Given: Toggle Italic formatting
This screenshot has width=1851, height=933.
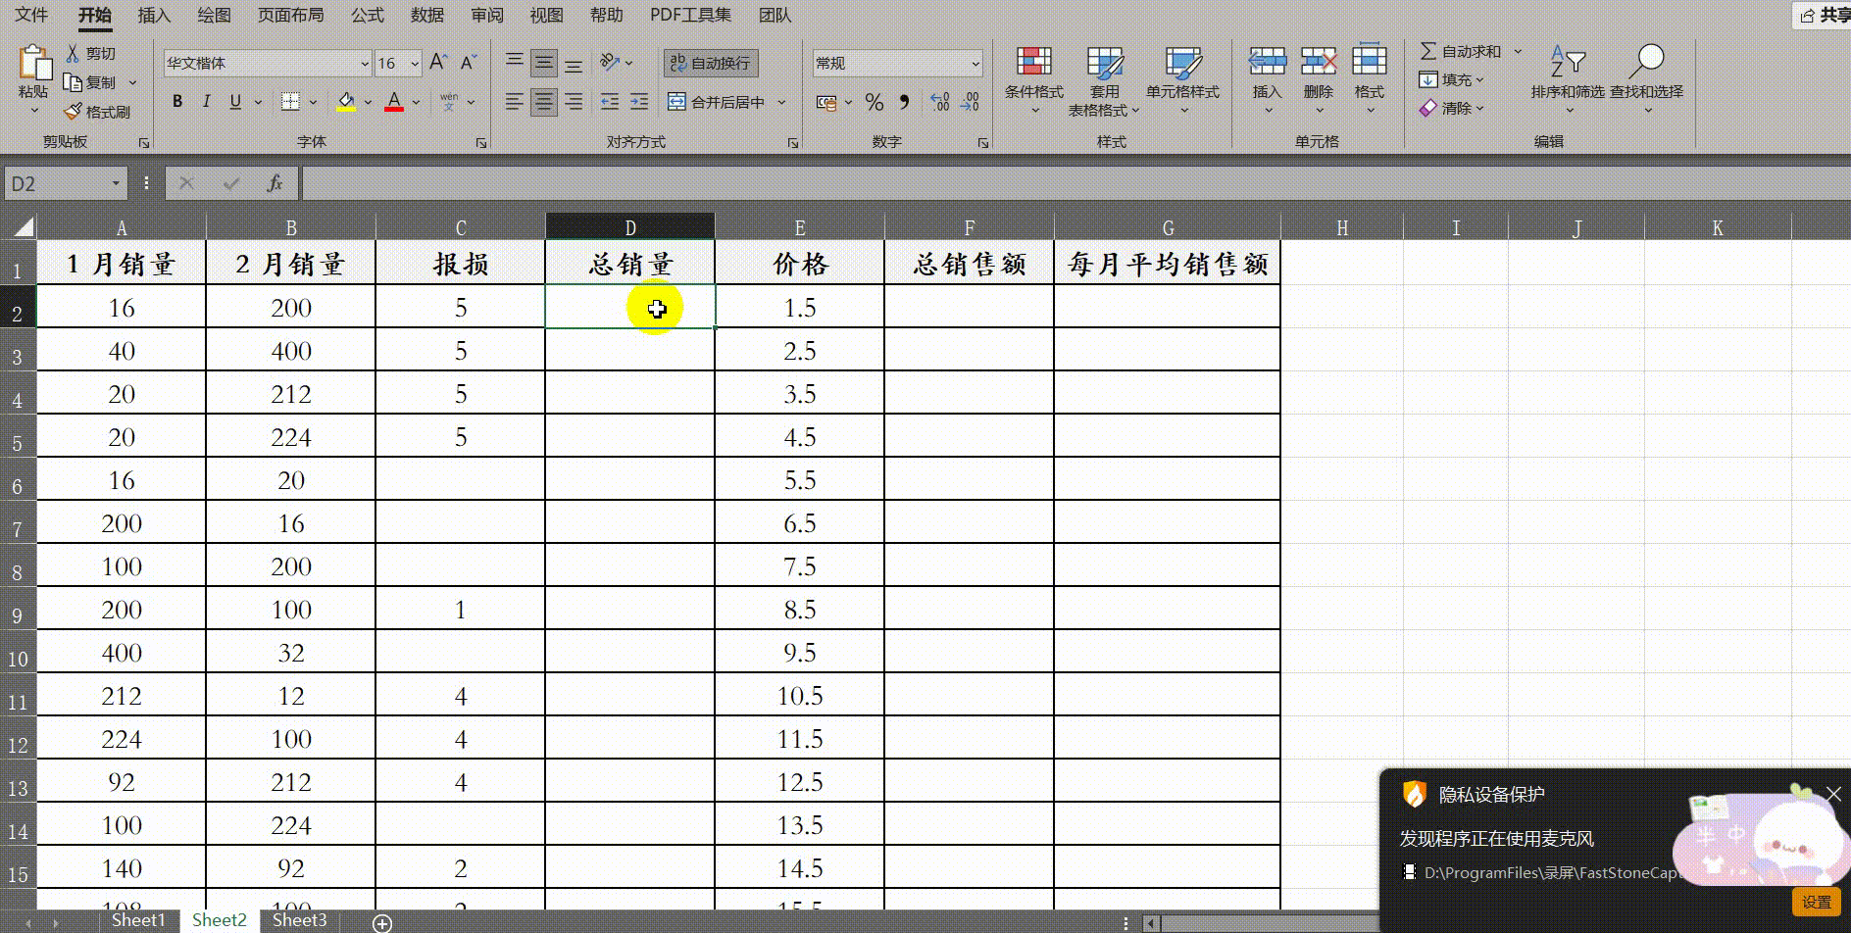Looking at the screenshot, I should coord(206,102).
